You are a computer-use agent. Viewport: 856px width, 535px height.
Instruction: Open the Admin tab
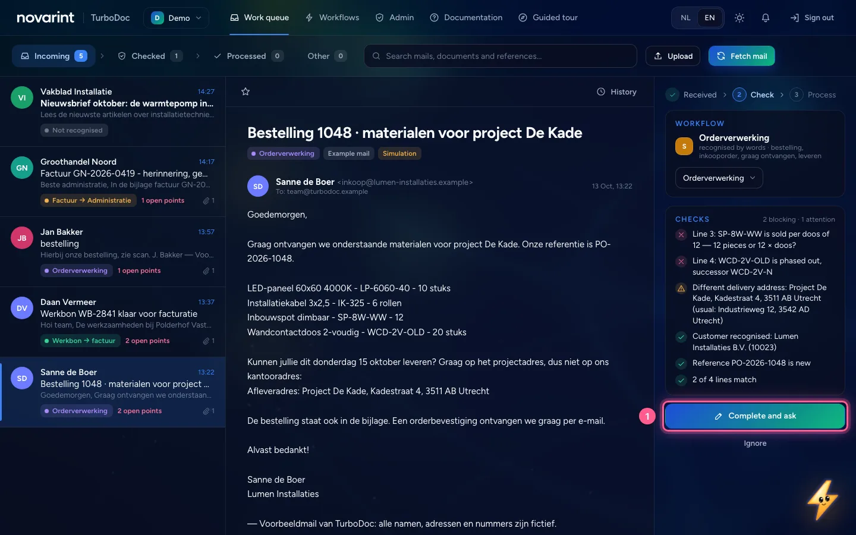[x=395, y=18]
